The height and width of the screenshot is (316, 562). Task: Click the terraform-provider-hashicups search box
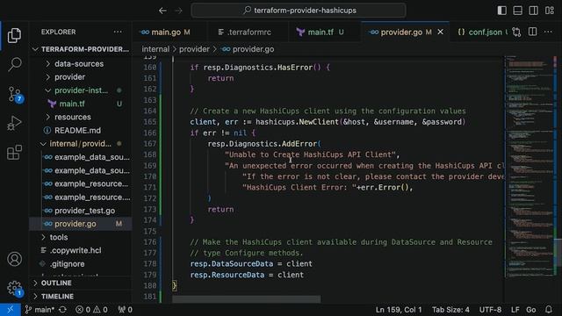(x=299, y=11)
